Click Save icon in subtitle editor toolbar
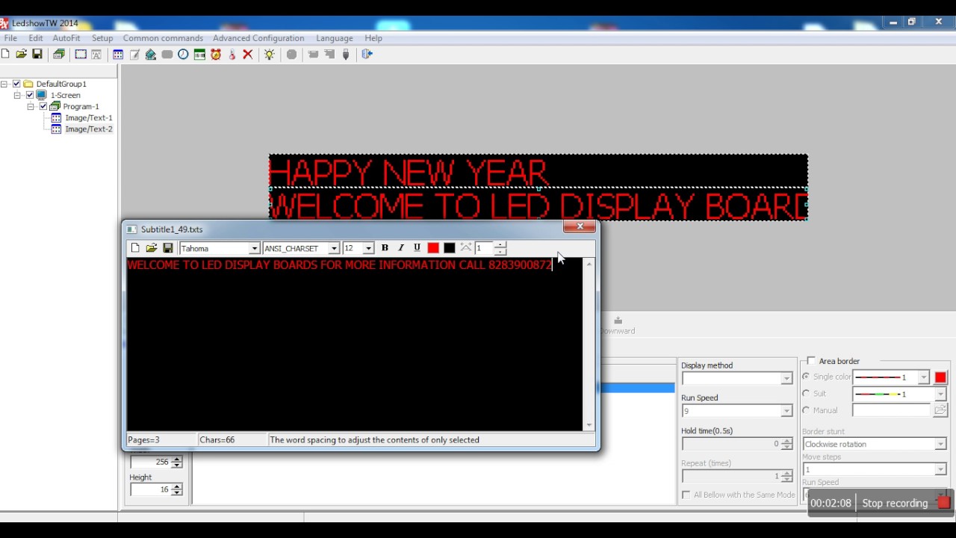 tap(168, 248)
